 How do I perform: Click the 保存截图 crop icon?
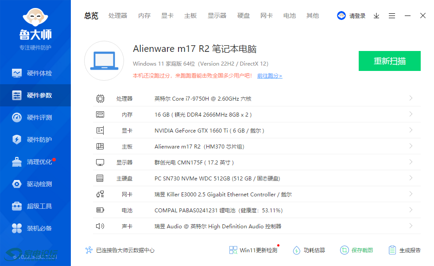pyautogui.click(x=345, y=250)
